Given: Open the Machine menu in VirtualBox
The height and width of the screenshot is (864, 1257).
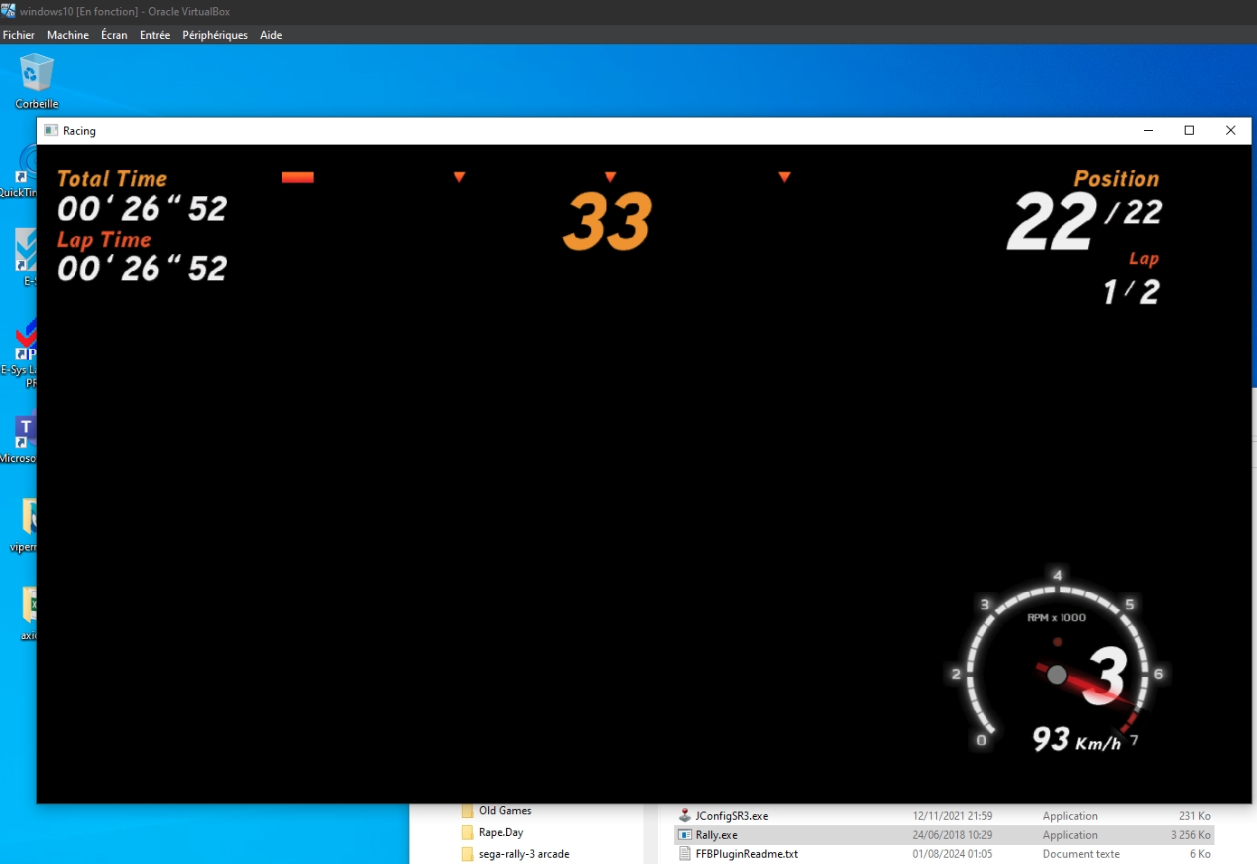Looking at the screenshot, I should click(68, 35).
